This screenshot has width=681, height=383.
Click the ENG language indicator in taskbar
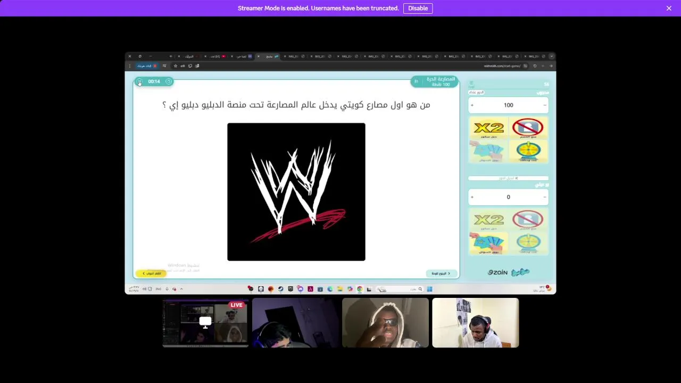pos(158,289)
